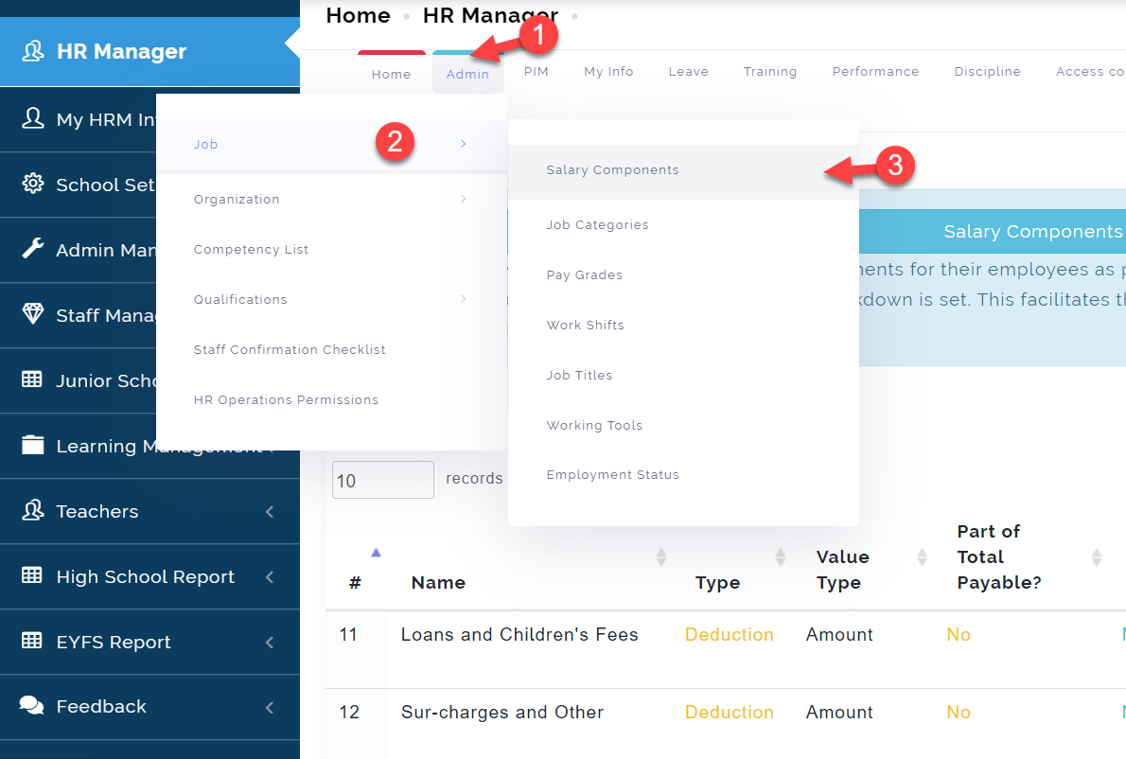This screenshot has width=1126, height=759.
Task: Click the My HRM Info person icon
Action: coord(33,118)
